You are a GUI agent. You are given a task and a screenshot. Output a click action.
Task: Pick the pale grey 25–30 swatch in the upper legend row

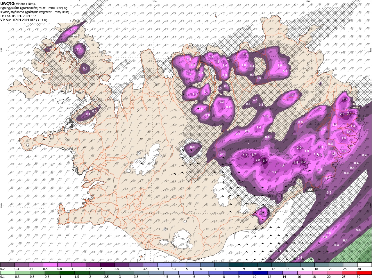350,264
